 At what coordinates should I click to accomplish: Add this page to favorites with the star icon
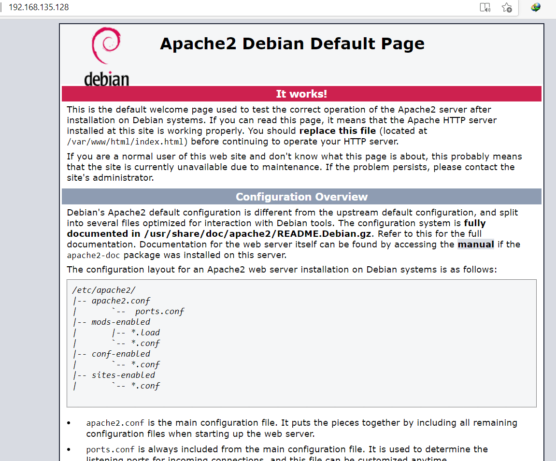(x=507, y=7)
